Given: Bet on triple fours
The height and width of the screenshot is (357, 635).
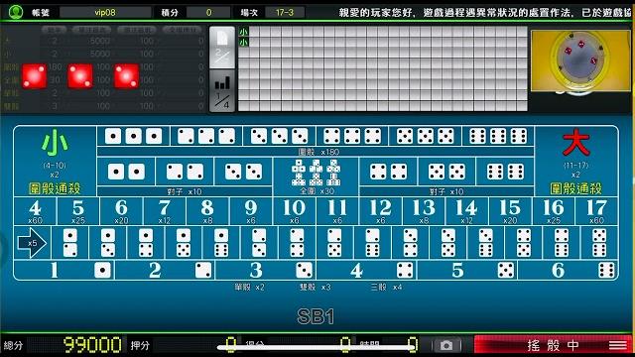Looking at the screenshot, I should coord(352,136).
